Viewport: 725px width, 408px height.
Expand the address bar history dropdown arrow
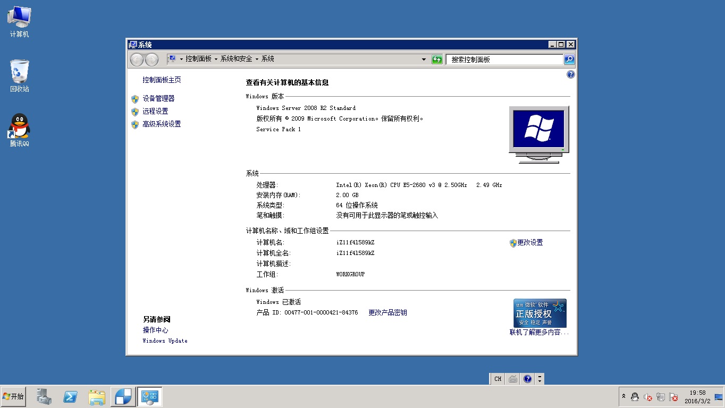pyautogui.click(x=424, y=59)
